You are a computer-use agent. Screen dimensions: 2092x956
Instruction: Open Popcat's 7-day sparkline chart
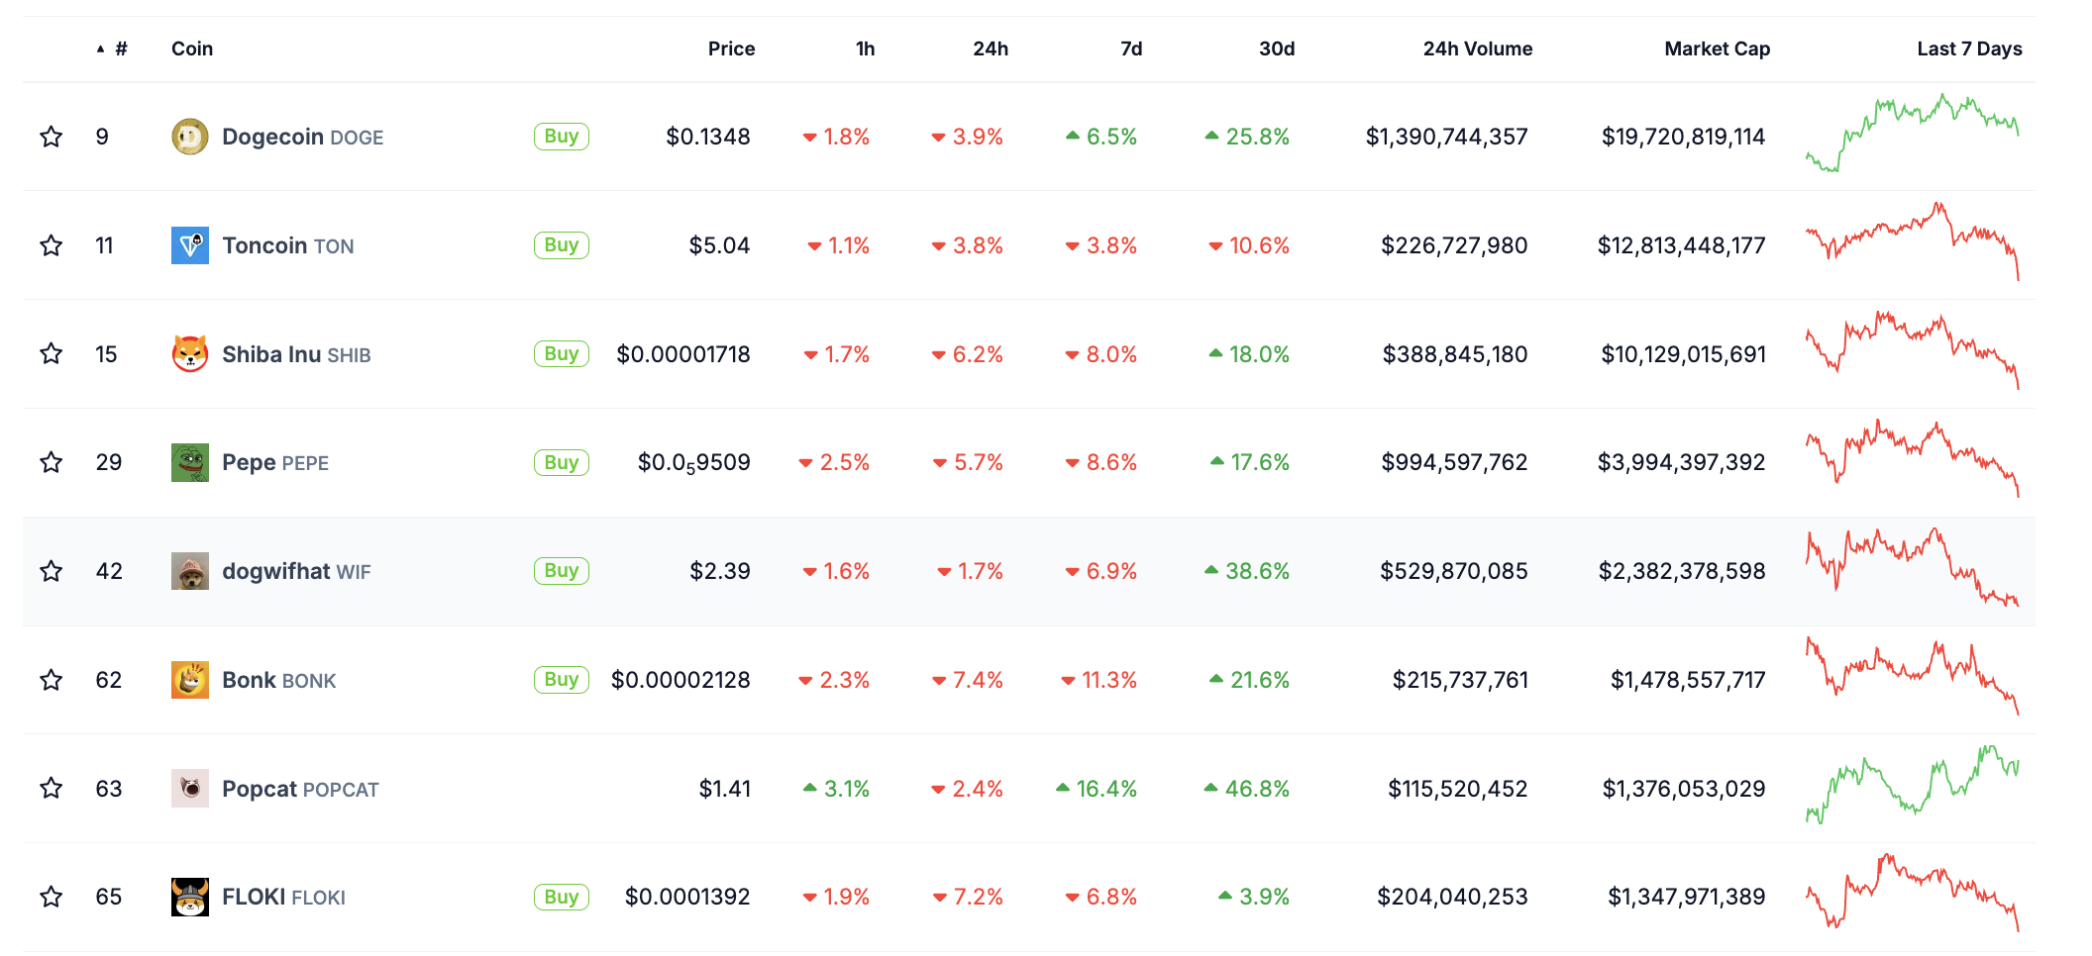point(1912,785)
